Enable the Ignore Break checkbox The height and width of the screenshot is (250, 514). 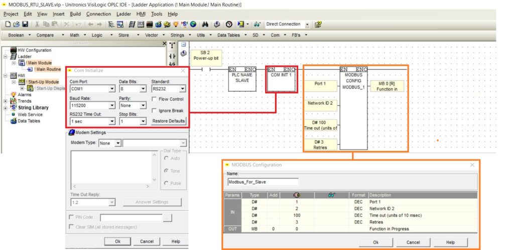tap(154, 111)
